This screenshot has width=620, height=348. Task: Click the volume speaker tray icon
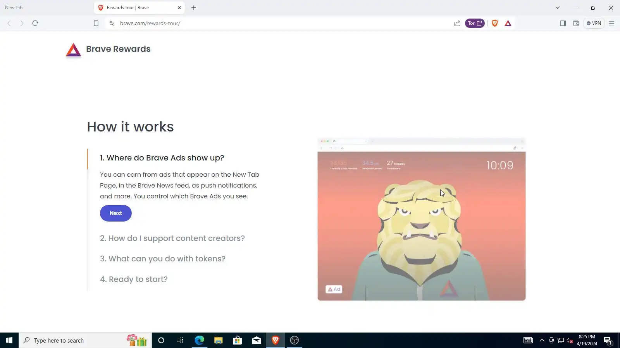pyautogui.click(x=570, y=340)
